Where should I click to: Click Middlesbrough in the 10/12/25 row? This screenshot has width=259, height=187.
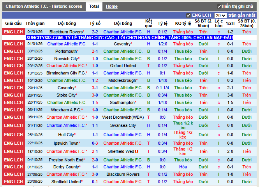point(123,80)
